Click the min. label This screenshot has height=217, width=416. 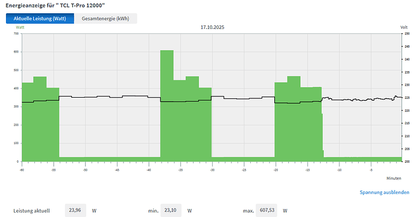tap(153, 211)
